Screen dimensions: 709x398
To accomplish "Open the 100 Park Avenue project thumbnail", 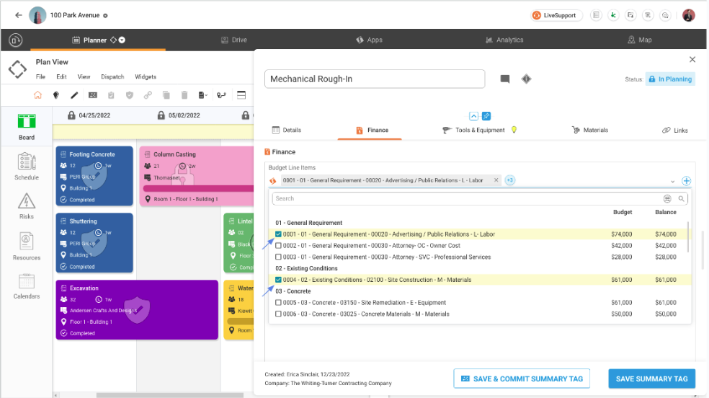I will click(x=37, y=15).
